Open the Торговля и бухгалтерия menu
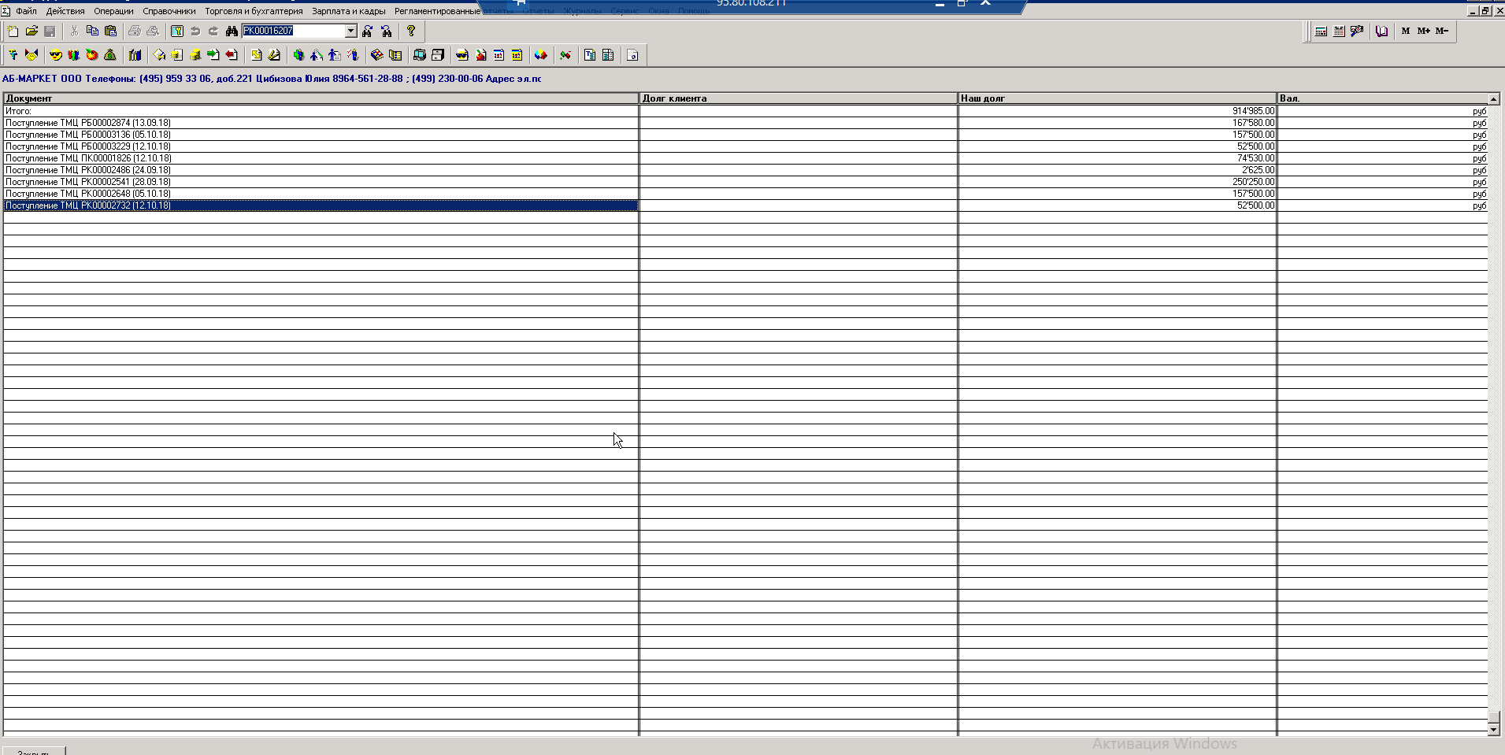1505x755 pixels. (254, 11)
